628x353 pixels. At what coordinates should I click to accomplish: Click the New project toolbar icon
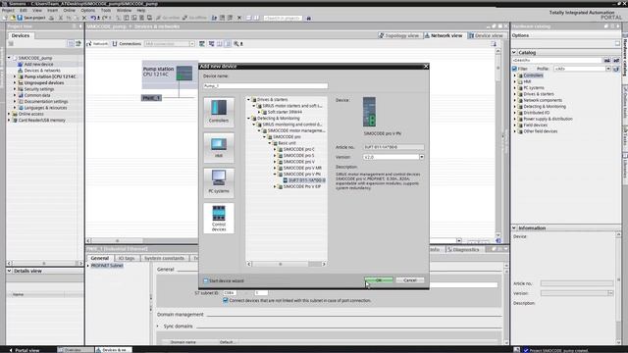pyautogui.click(x=5, y=18)
